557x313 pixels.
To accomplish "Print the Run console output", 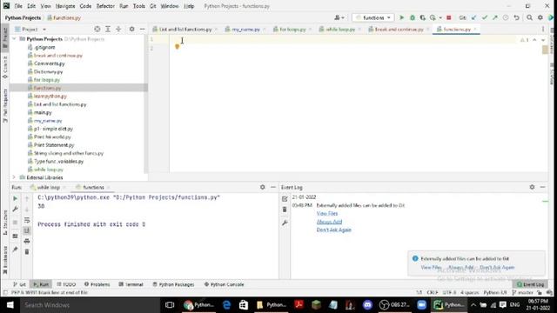I will pos(27,242).
